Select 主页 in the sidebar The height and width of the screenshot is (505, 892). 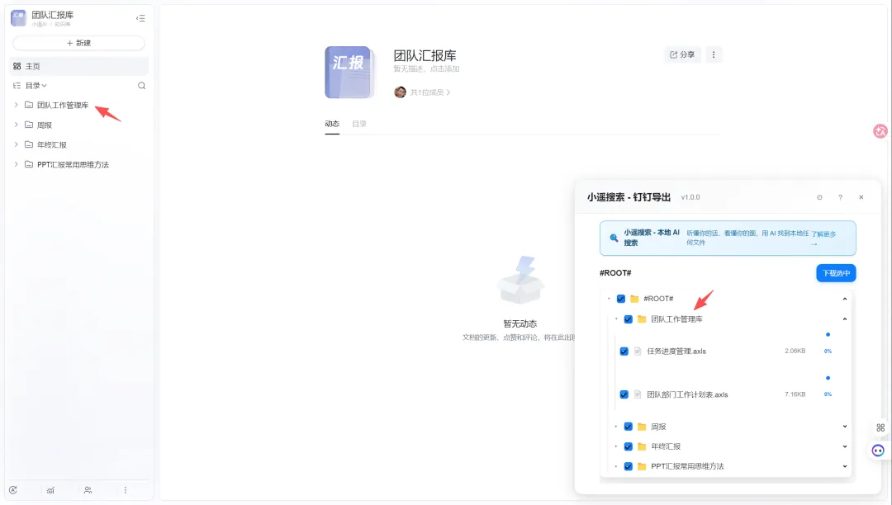[x=79, y=67]
